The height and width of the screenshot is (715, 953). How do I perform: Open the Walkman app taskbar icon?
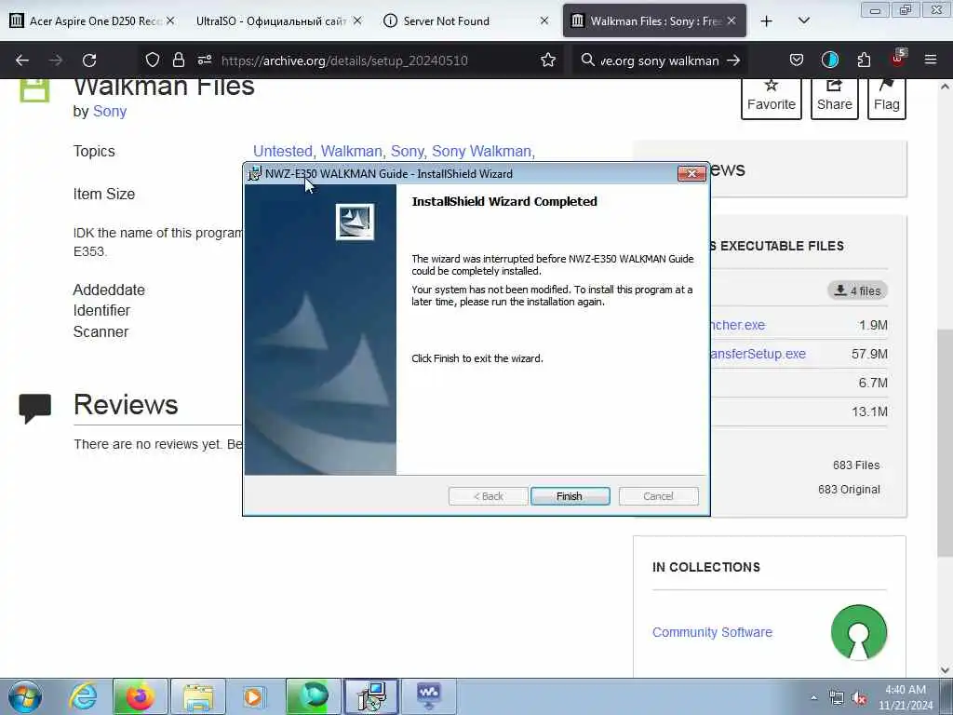pos(428,696)
